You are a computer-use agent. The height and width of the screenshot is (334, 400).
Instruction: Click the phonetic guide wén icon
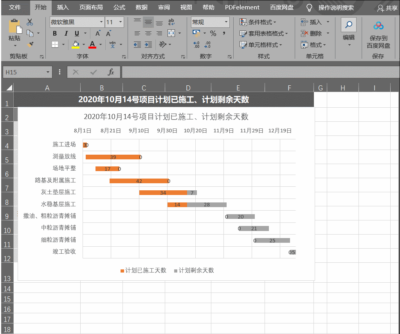[x=112, y=45]
